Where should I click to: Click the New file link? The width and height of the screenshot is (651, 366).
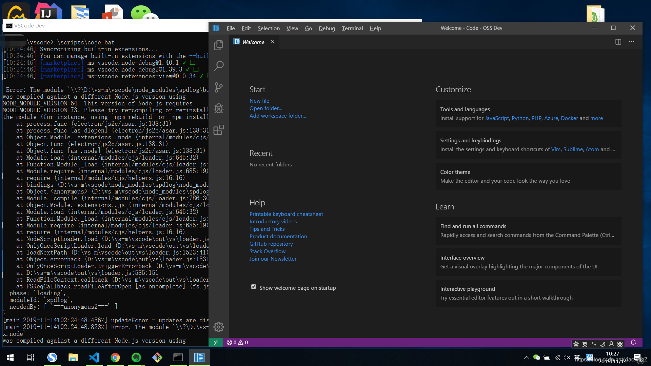pyautogui.click(x=259, y=101)
